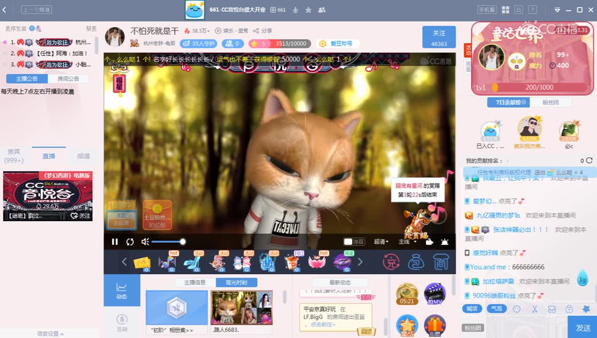The width and height of the screenshot is (597, 338).
Task: Open the 星战 star icon
Action: [x=407, y=325]
